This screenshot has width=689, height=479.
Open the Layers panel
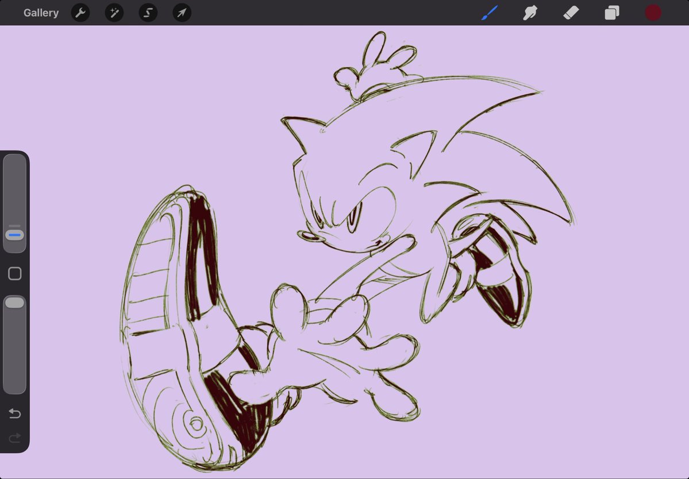[612, 13]
